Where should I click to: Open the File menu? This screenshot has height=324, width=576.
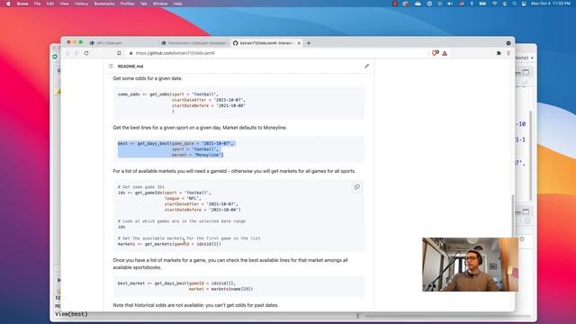tap(37, 4)
